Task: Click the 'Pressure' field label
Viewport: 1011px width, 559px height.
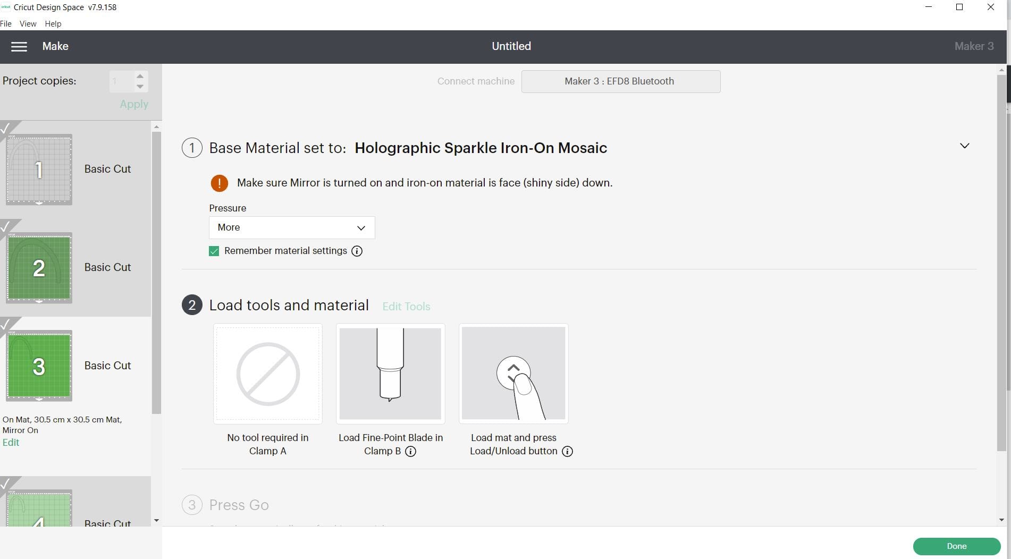Action: 228,208
